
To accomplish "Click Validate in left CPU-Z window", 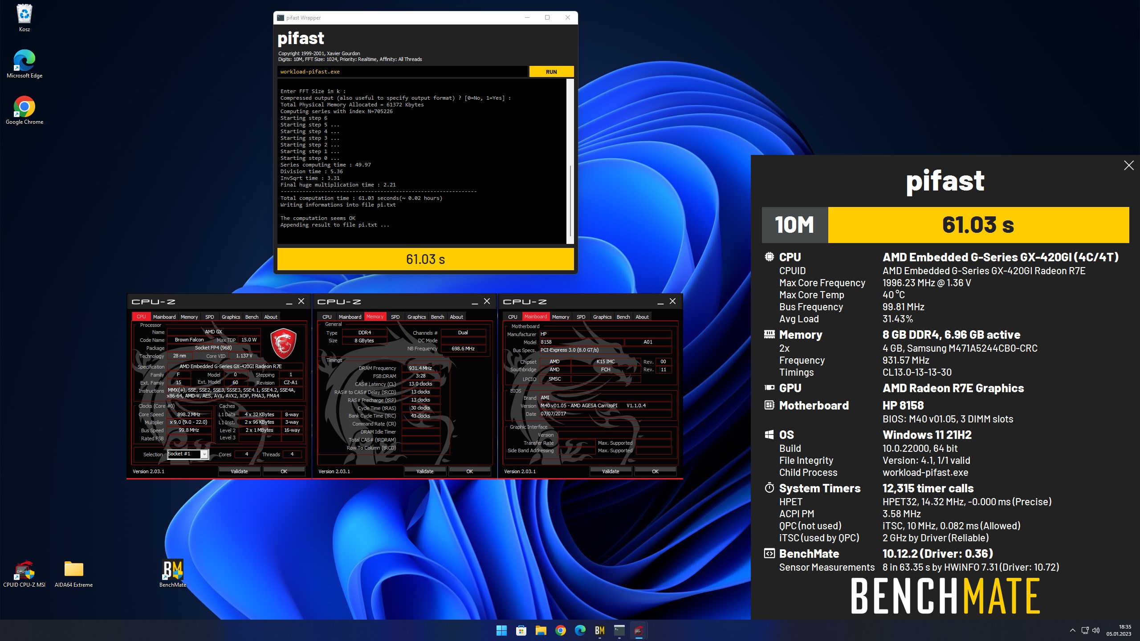I will coord(239,471).
